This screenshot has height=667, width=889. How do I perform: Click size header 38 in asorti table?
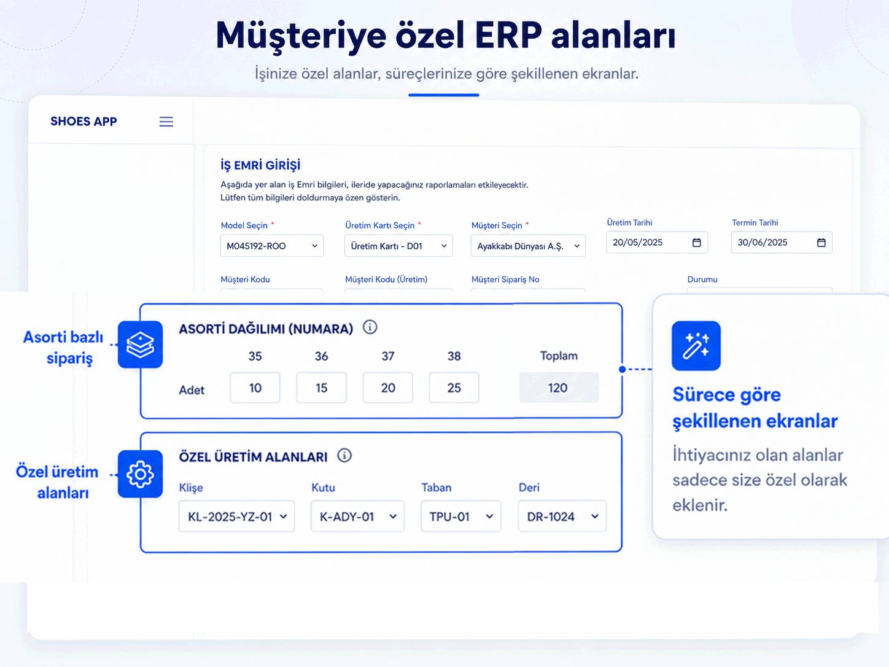tap(454, 356)
